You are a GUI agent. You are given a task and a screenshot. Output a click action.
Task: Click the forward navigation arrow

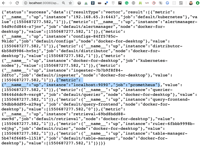tap(10, 3)
